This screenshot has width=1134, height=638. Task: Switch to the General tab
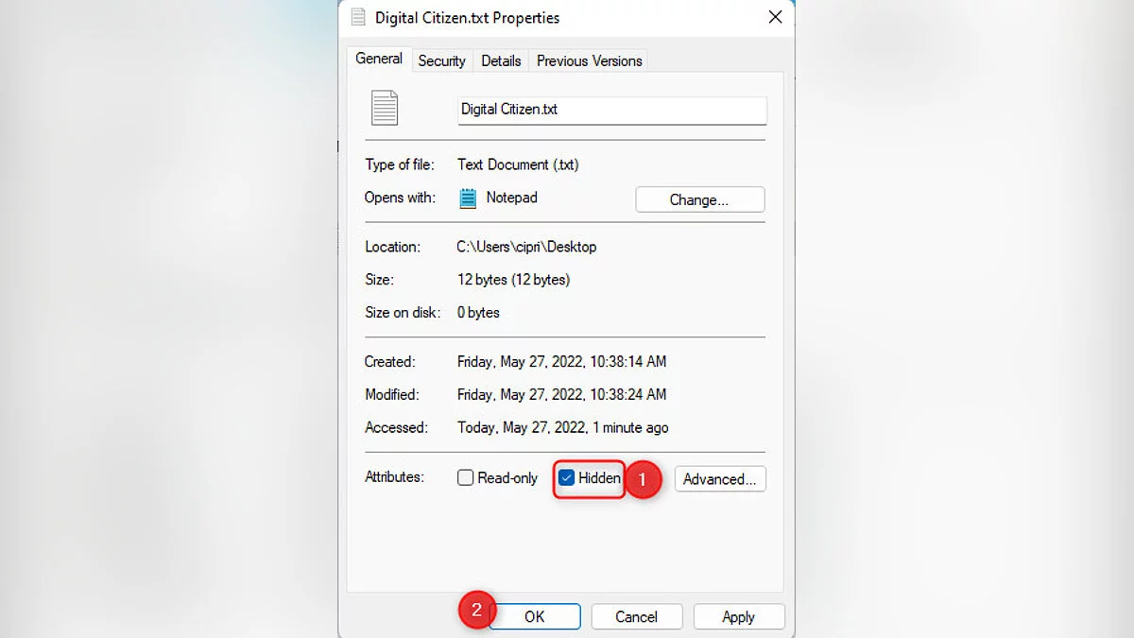click(x=379, y=59)
